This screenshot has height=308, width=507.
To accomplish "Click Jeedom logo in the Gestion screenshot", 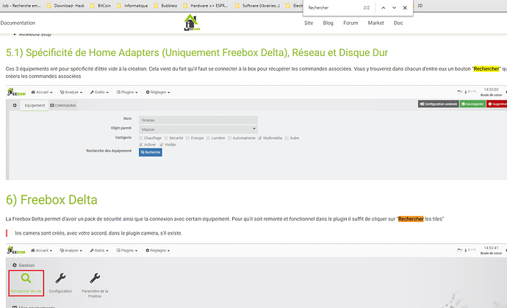I will point(16,251).
